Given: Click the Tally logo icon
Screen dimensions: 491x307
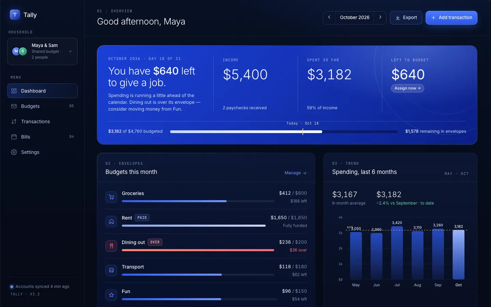Looking at the screenshot, I should pos(15,15).
